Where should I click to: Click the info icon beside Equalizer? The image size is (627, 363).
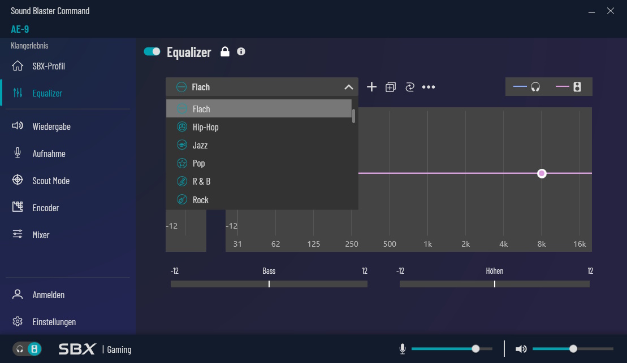point(241,51)
